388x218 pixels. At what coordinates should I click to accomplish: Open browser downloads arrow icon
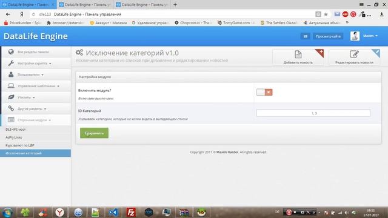tap(381, 15)
